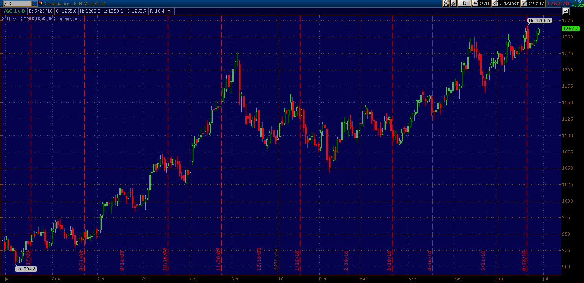This screenshot has width=584, height=283.
Task: Click the Drawings pencil icon
Action: pos(495,3)
